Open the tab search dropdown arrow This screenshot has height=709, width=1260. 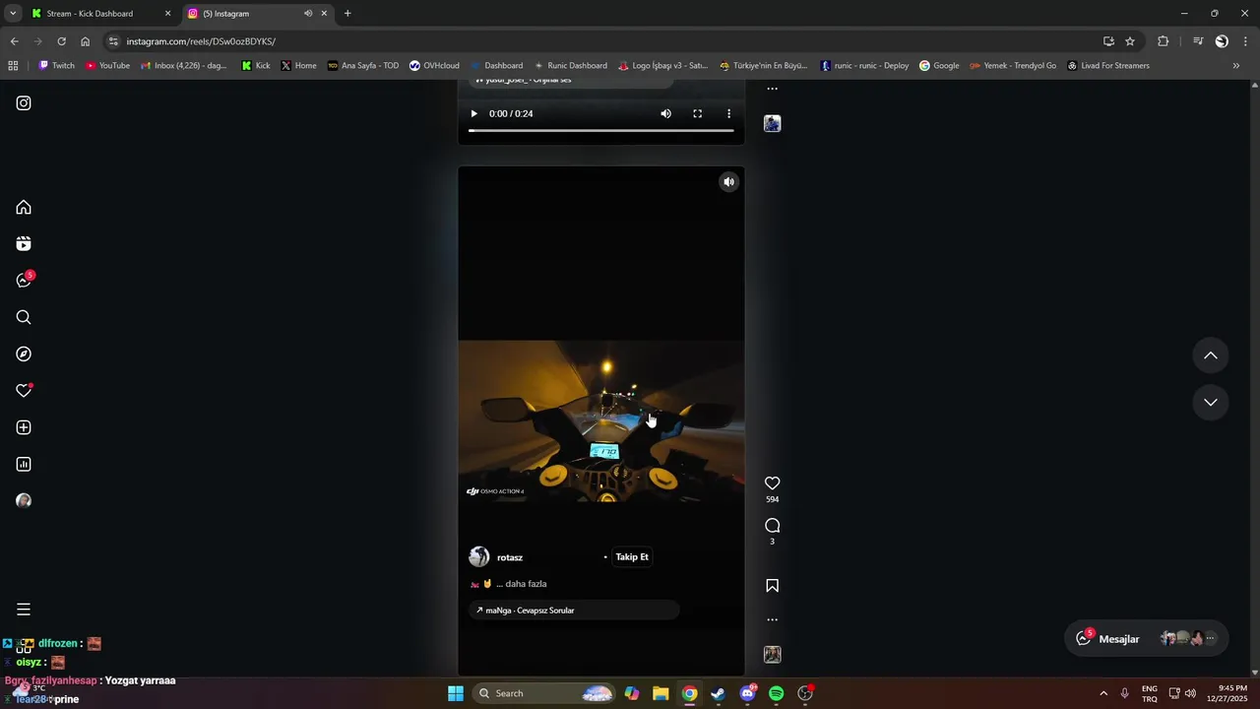tap(12, 14)
